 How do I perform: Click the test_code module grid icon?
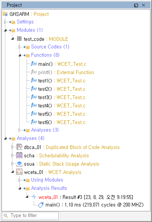pyautogui.click(x=19, y=39)
